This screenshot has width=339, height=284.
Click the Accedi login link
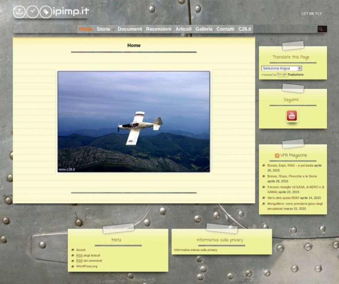coord(81,250)
